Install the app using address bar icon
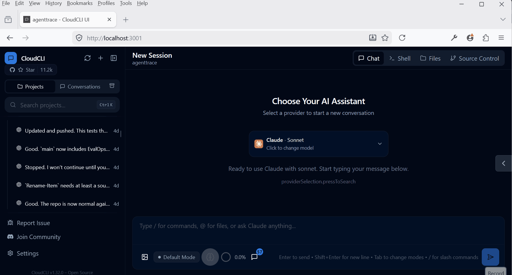512x275 pixels. [x=373, y=38]
